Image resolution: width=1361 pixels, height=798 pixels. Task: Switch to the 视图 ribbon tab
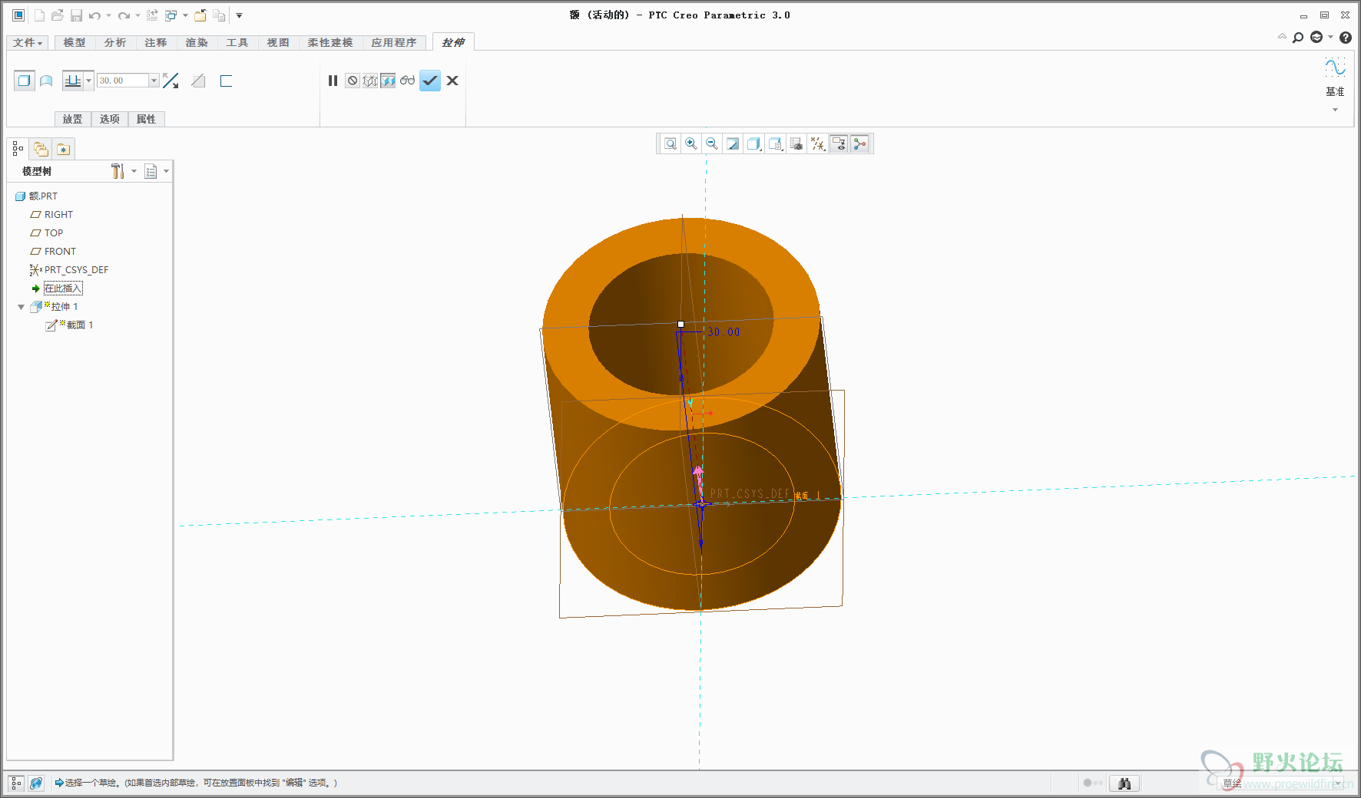[x=278, y=43]
